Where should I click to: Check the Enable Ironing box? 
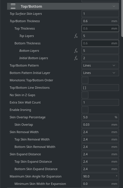click(x=85, y=110)
